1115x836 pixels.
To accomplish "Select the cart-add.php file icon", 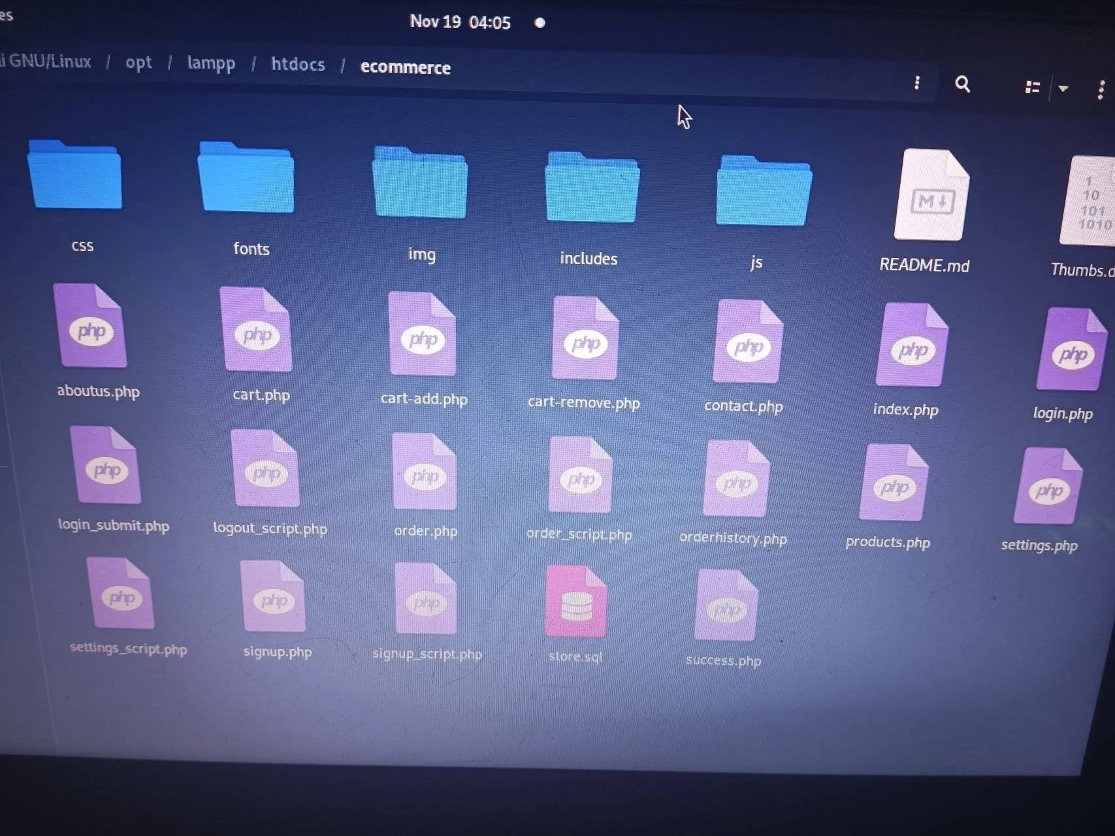I will click(423, 334).
